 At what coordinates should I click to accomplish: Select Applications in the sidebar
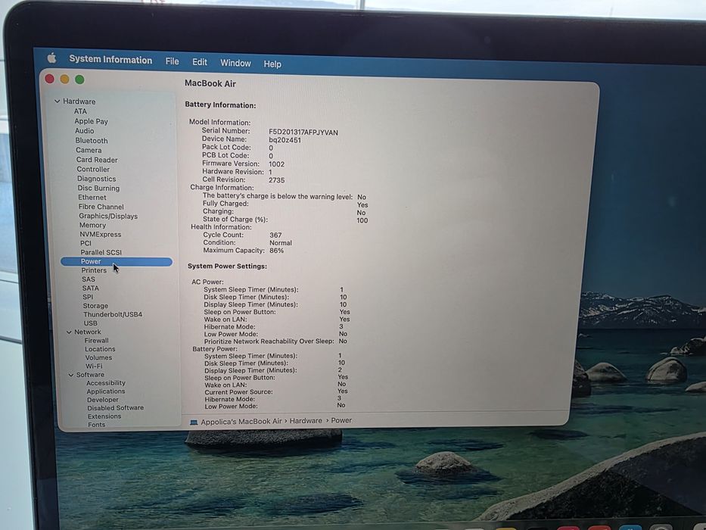[106, 391]
